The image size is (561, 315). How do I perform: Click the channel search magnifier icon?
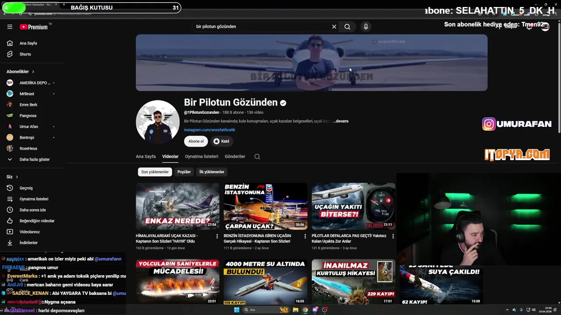[x=257, y=157]
